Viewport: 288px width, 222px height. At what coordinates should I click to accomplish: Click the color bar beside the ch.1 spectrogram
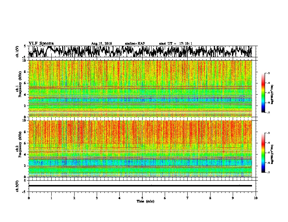click(x=263, y=93)
